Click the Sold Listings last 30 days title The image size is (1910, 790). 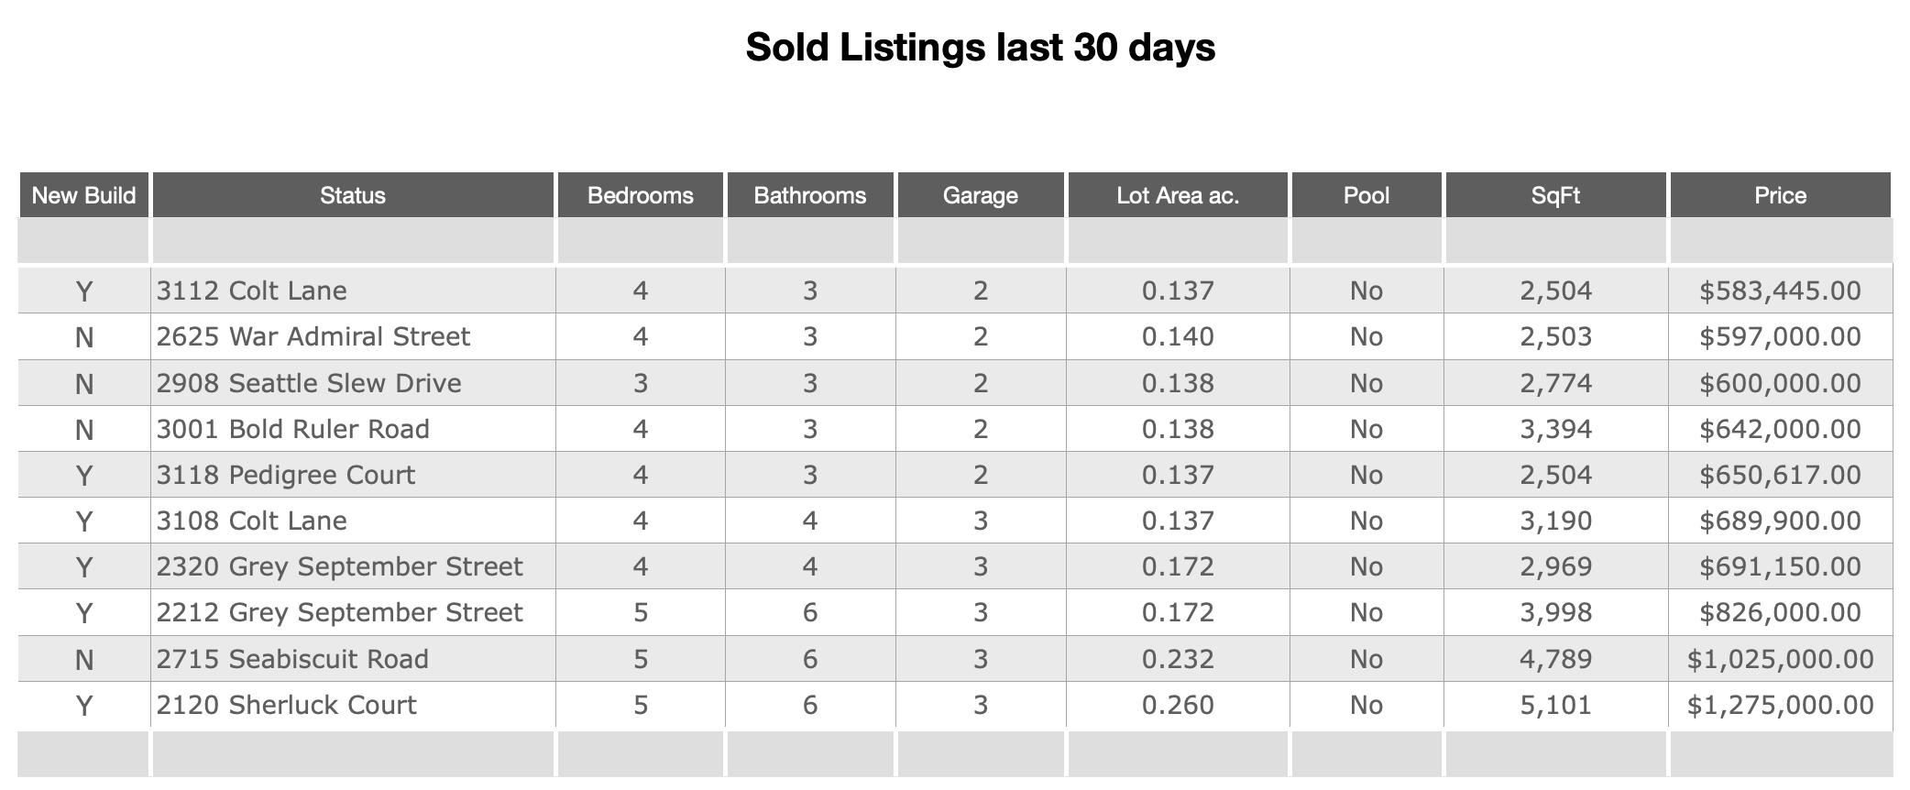[x=980, y=48]
